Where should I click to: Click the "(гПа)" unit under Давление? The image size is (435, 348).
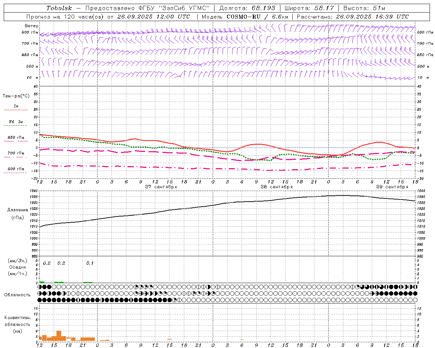click(18, 218)
